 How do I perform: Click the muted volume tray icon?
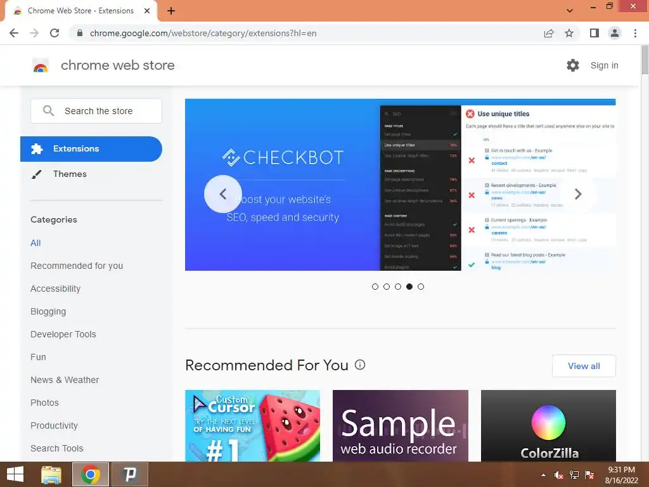pyautogui.click(x=559, y=475)
